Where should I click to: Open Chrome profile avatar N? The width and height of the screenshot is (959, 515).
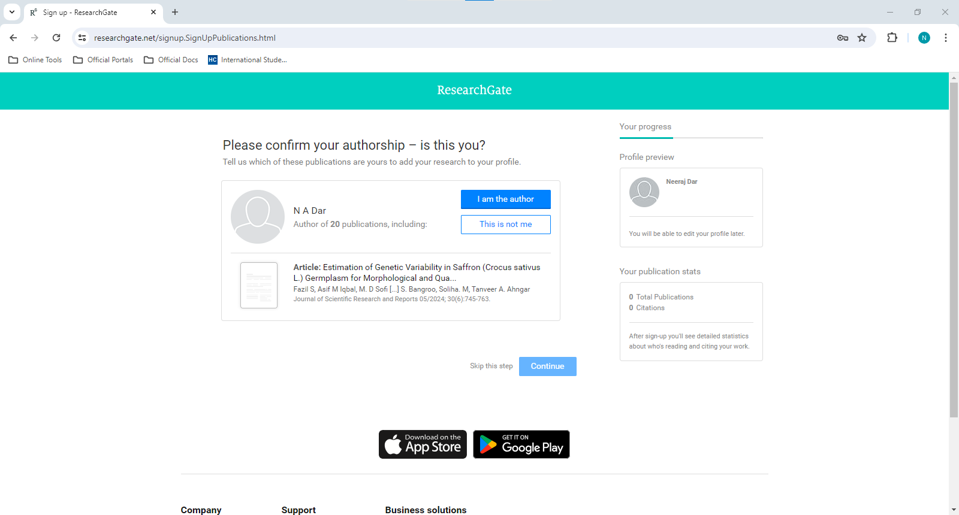point(924,38)
